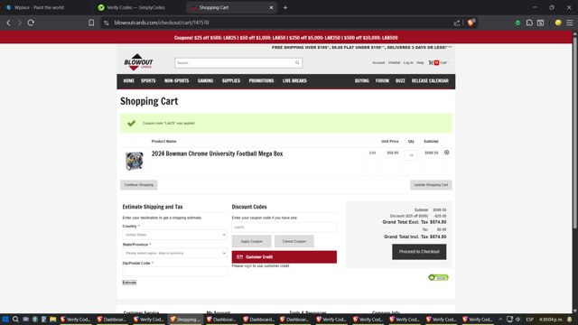Open the FORUM nav item
The width and height of the screenshot is (578, 325).
[x=382, y=80]
